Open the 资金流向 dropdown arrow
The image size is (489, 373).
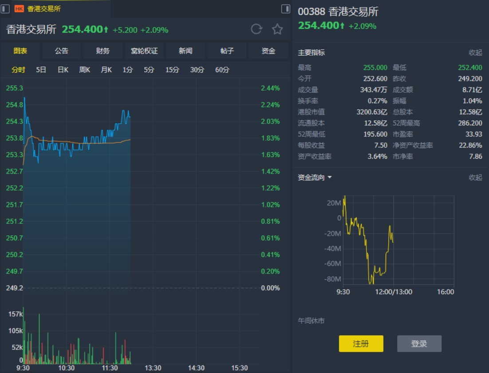(330, 178)
